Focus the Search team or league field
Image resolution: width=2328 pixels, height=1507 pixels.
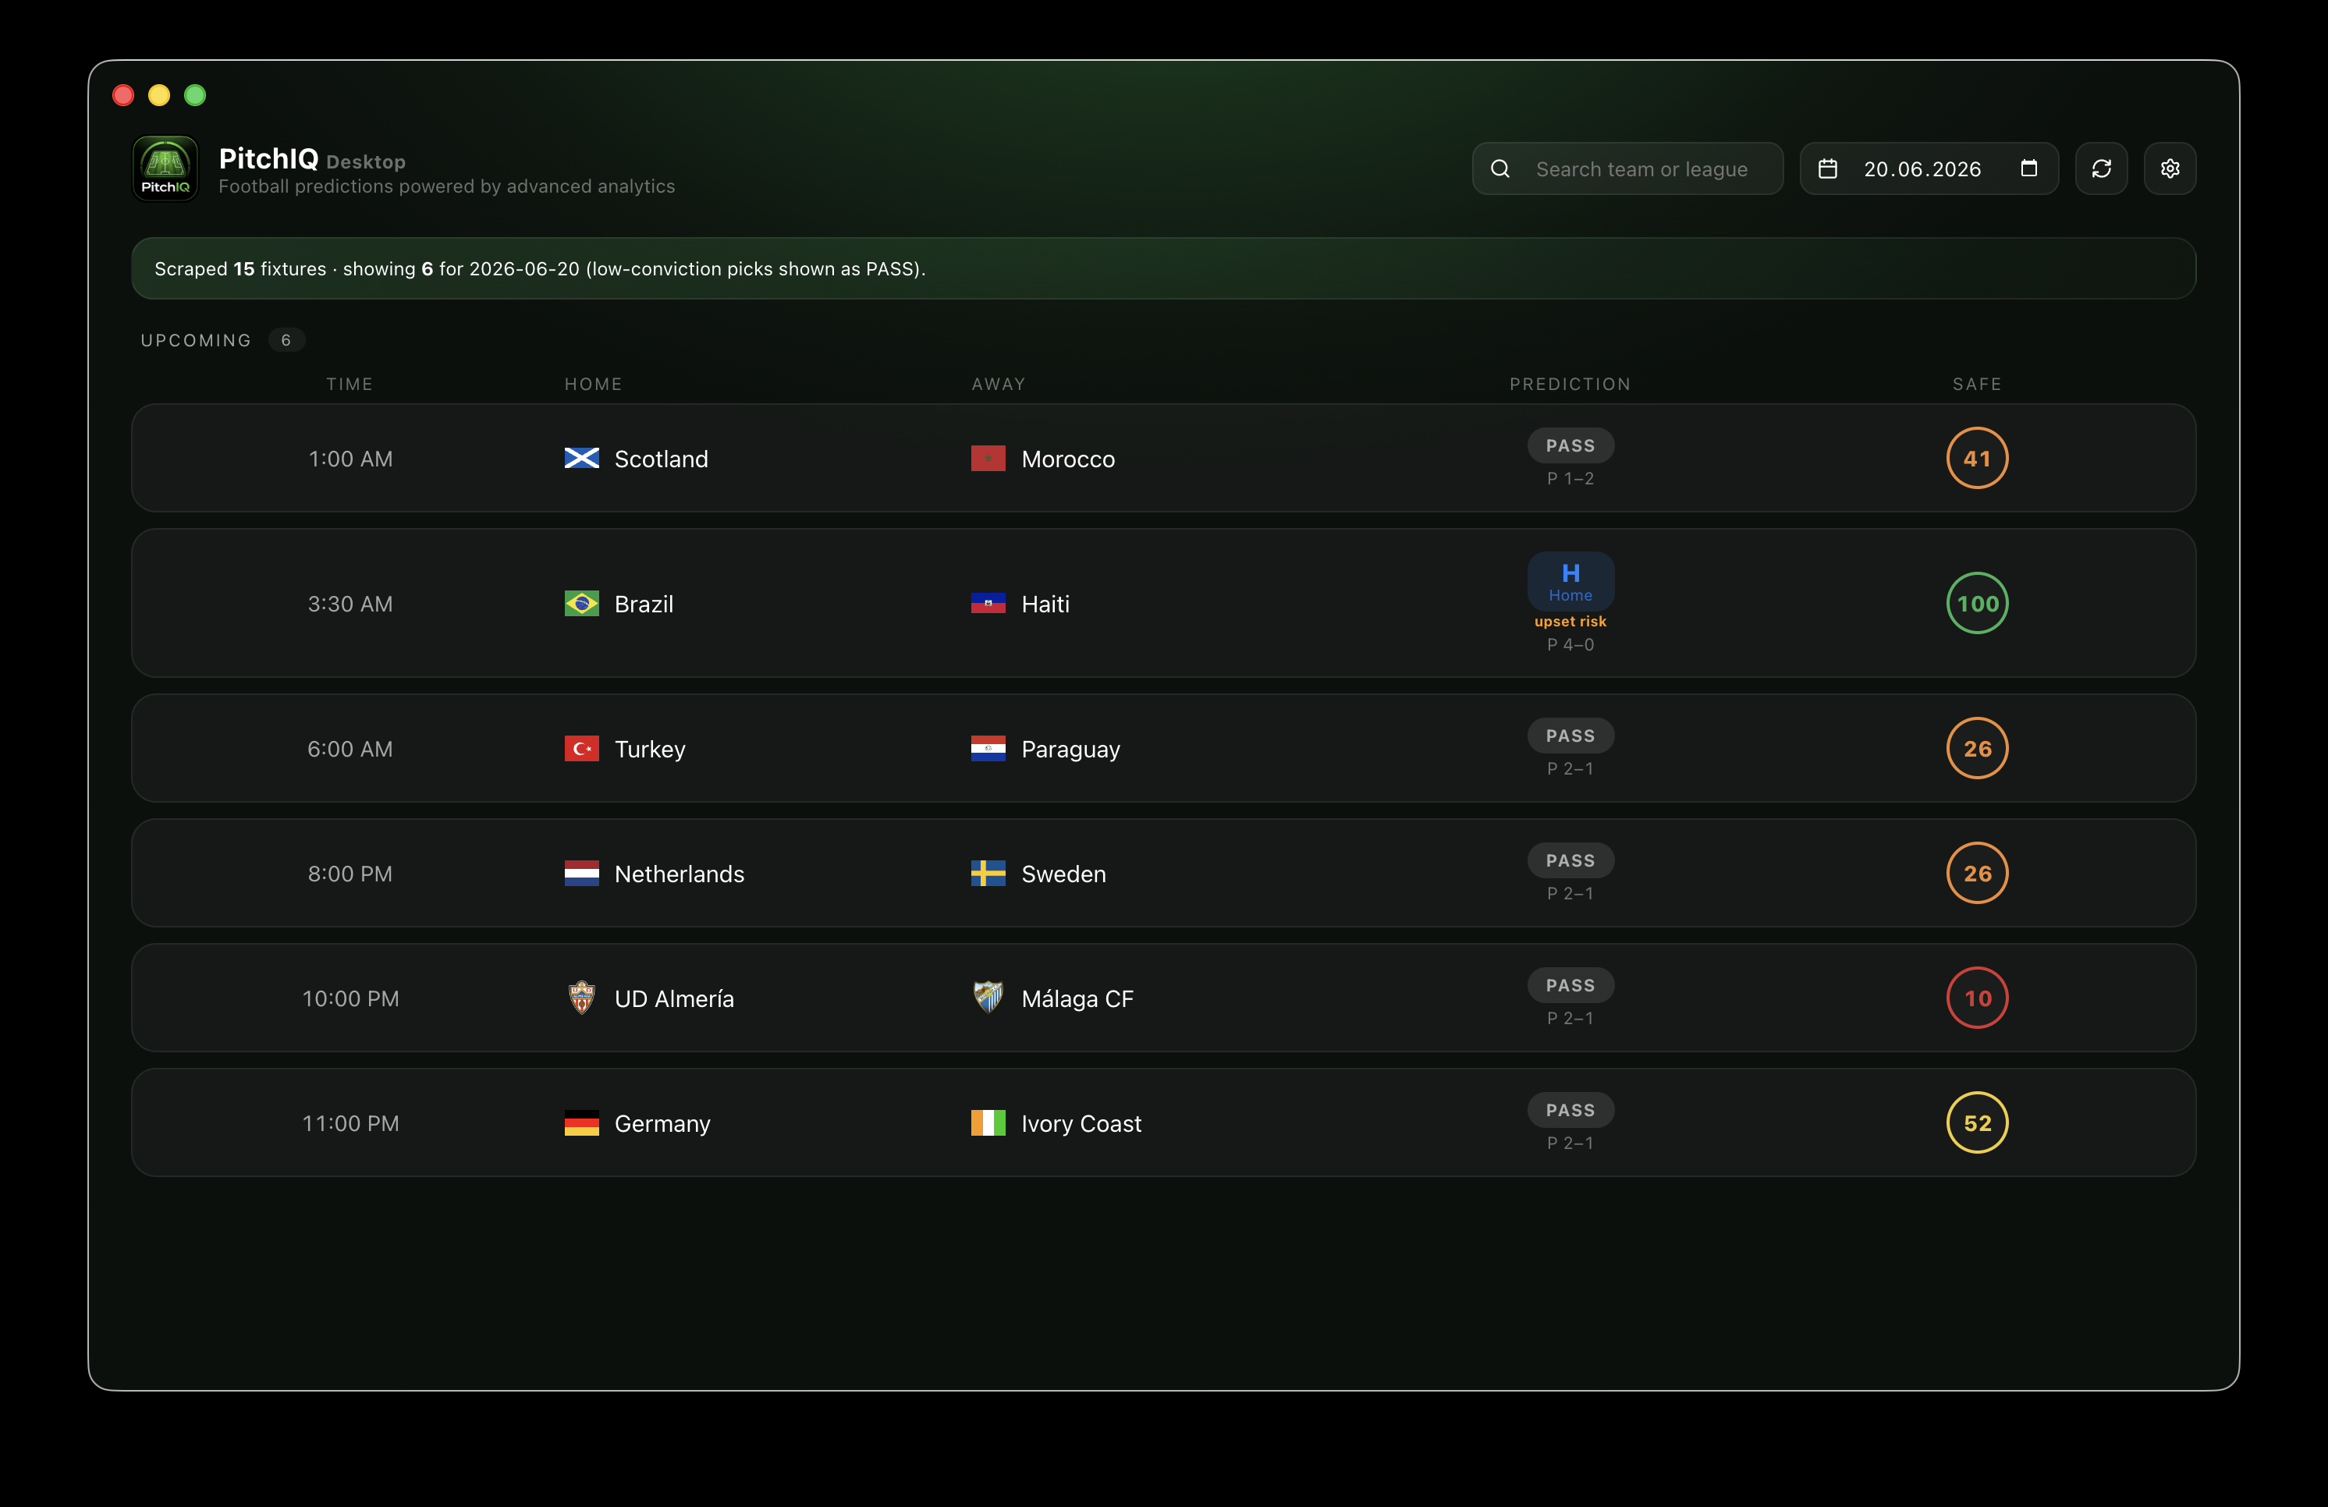click(1627, 169)
